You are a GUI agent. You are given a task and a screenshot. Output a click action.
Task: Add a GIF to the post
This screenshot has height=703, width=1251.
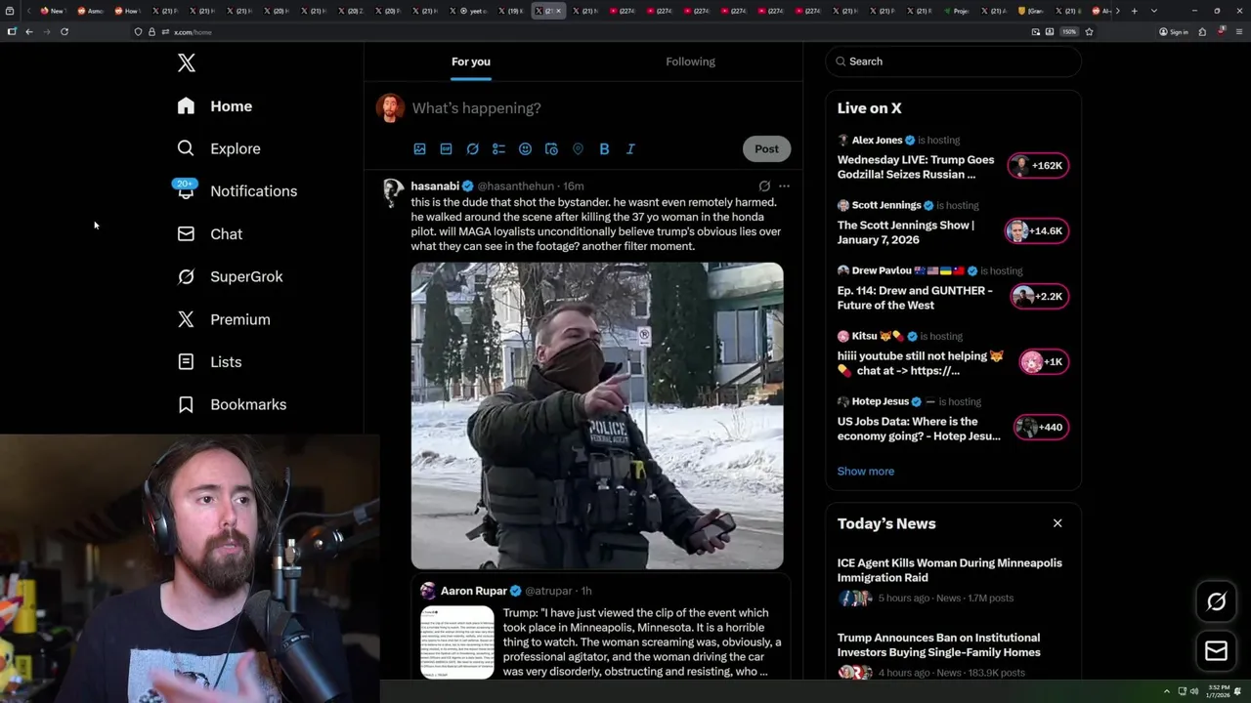446,149
